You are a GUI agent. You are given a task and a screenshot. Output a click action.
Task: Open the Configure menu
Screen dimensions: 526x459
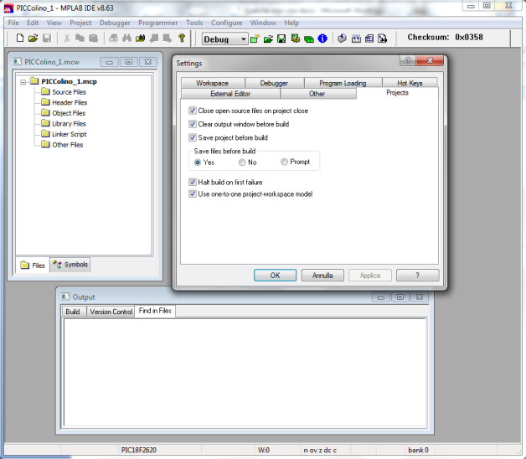(226, 23)
